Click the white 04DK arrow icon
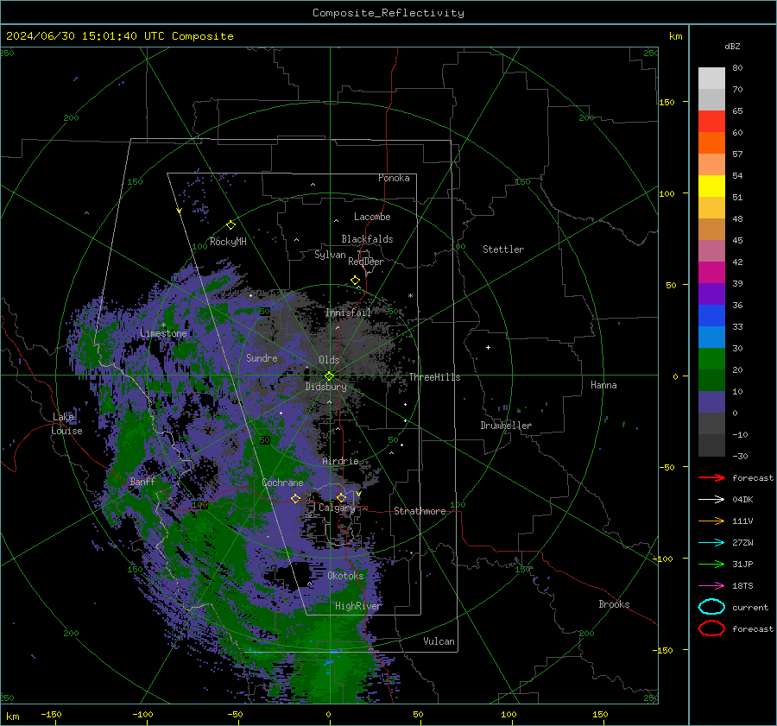777x726 pixels. (711, 499)
